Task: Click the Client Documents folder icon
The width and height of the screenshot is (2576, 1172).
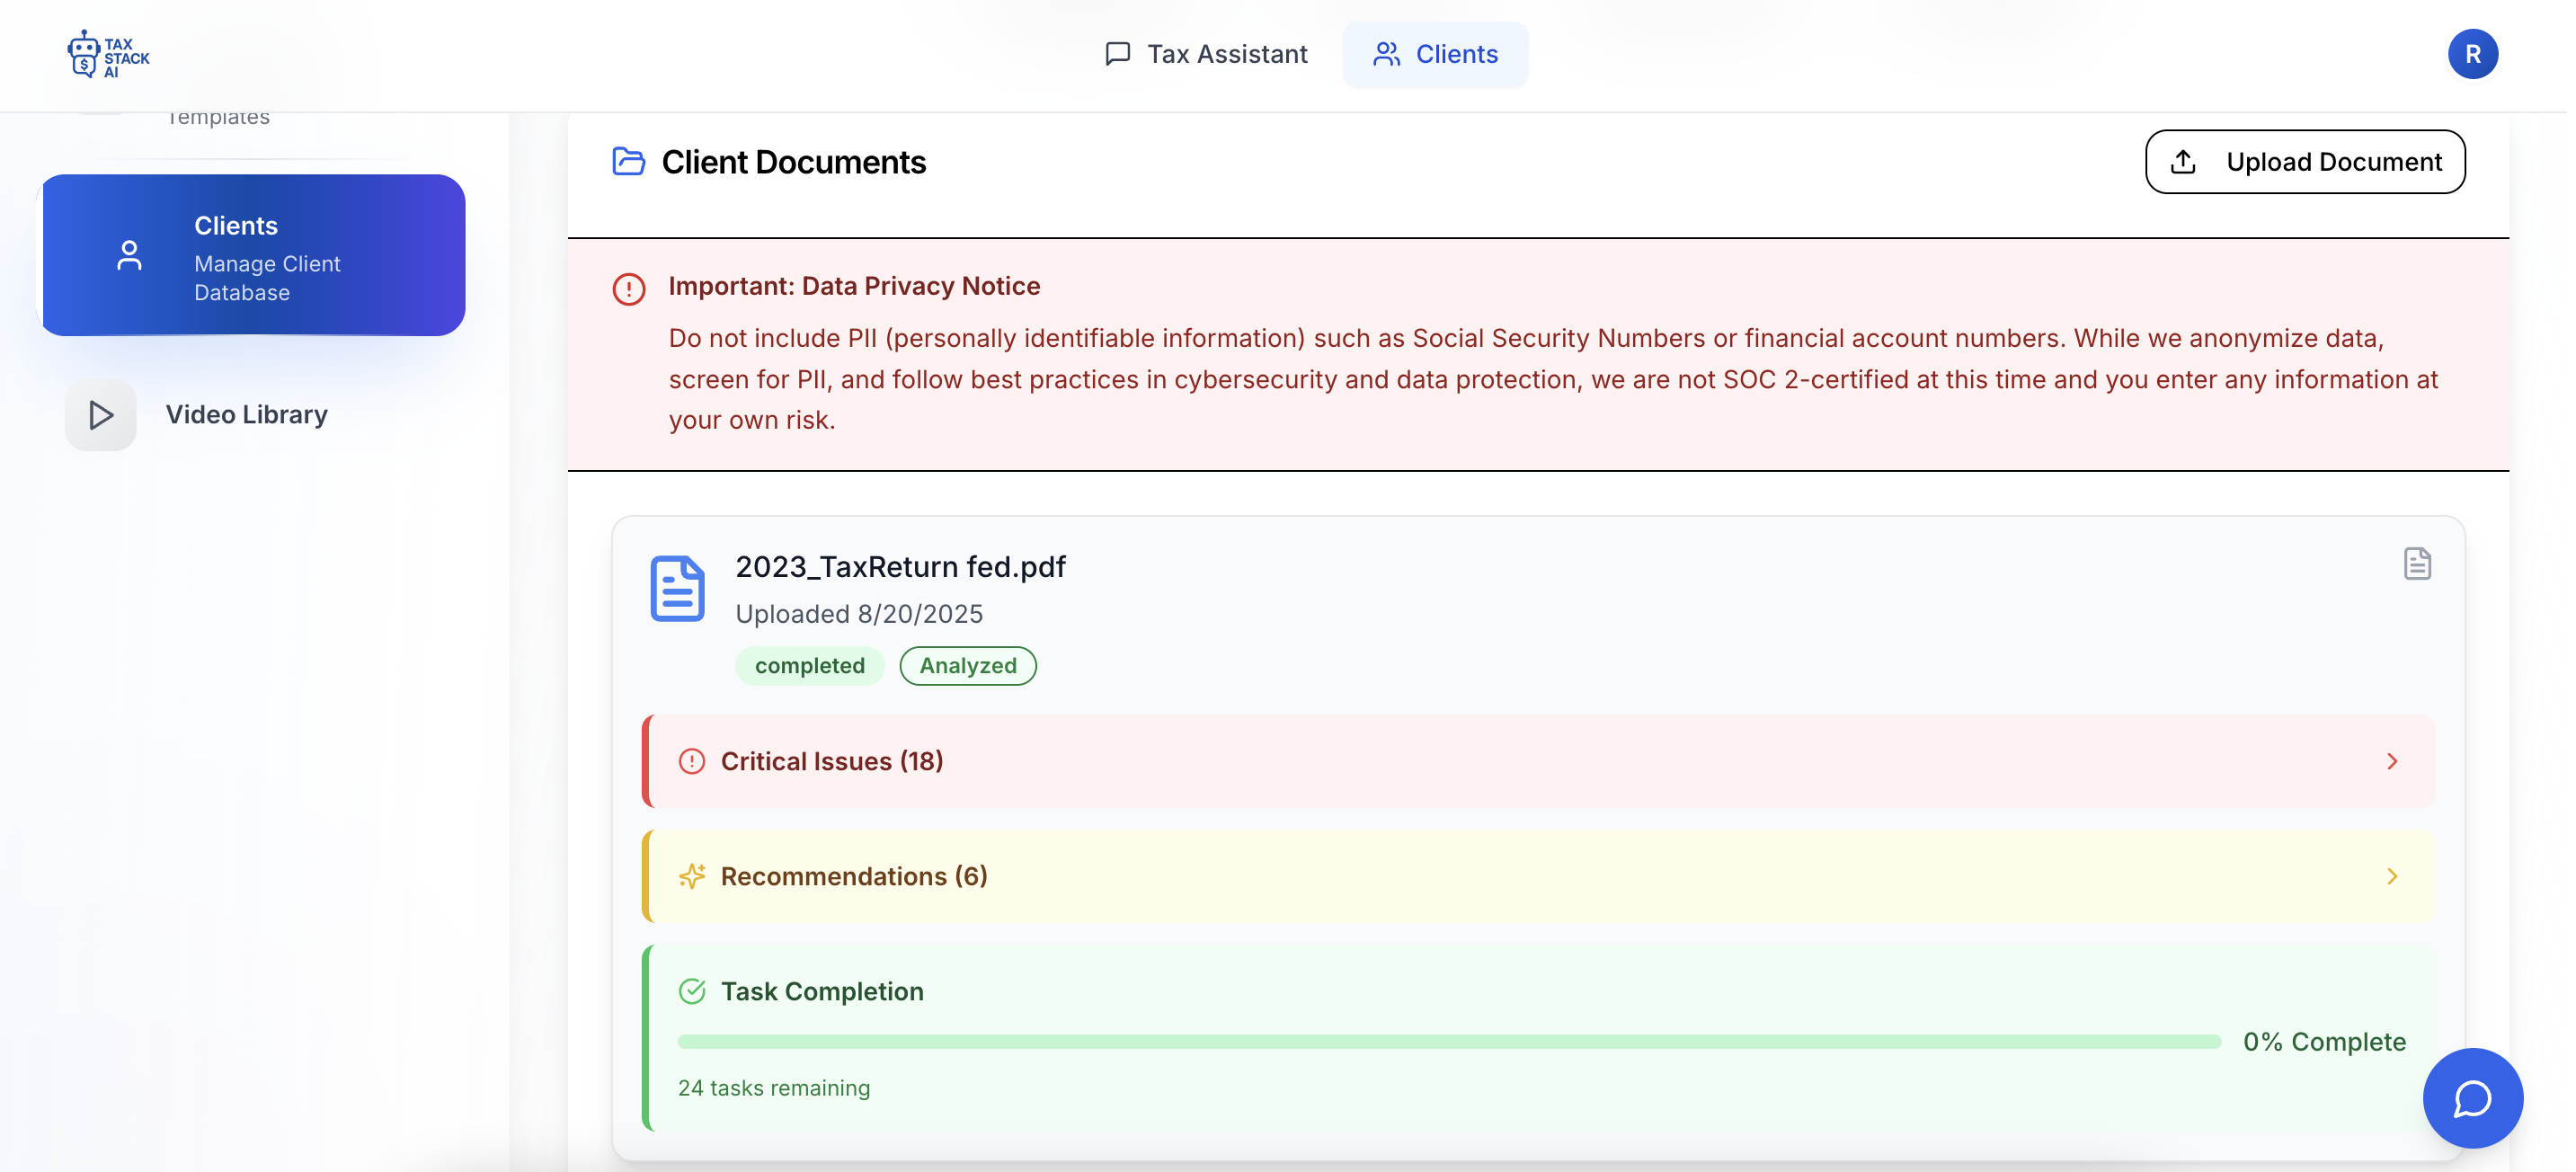Action: [628, 161]
